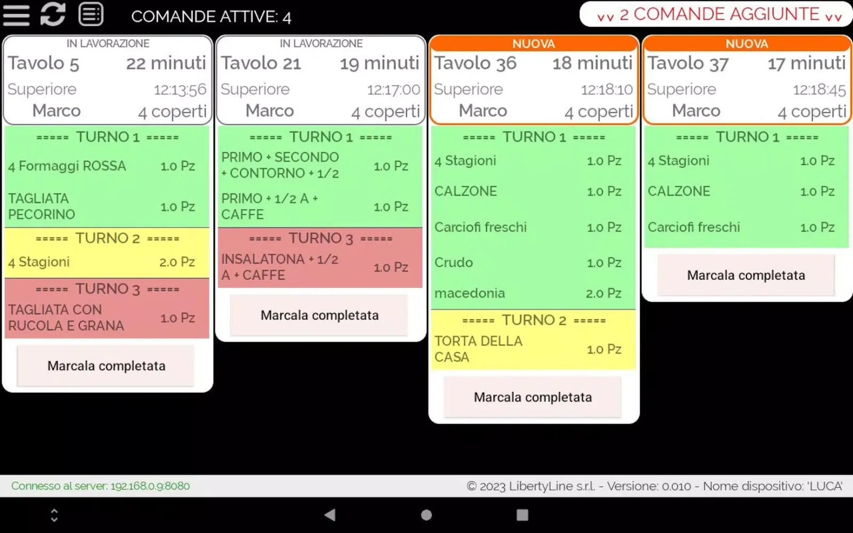853x533 pixels.
Task: Show the 2 comande aggiunte banner
Action: 719,15
